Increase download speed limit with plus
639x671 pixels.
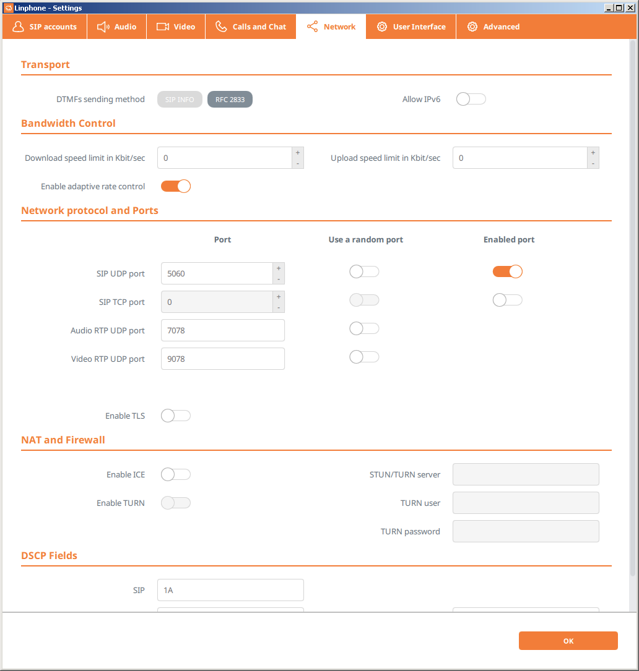(298, 153)
